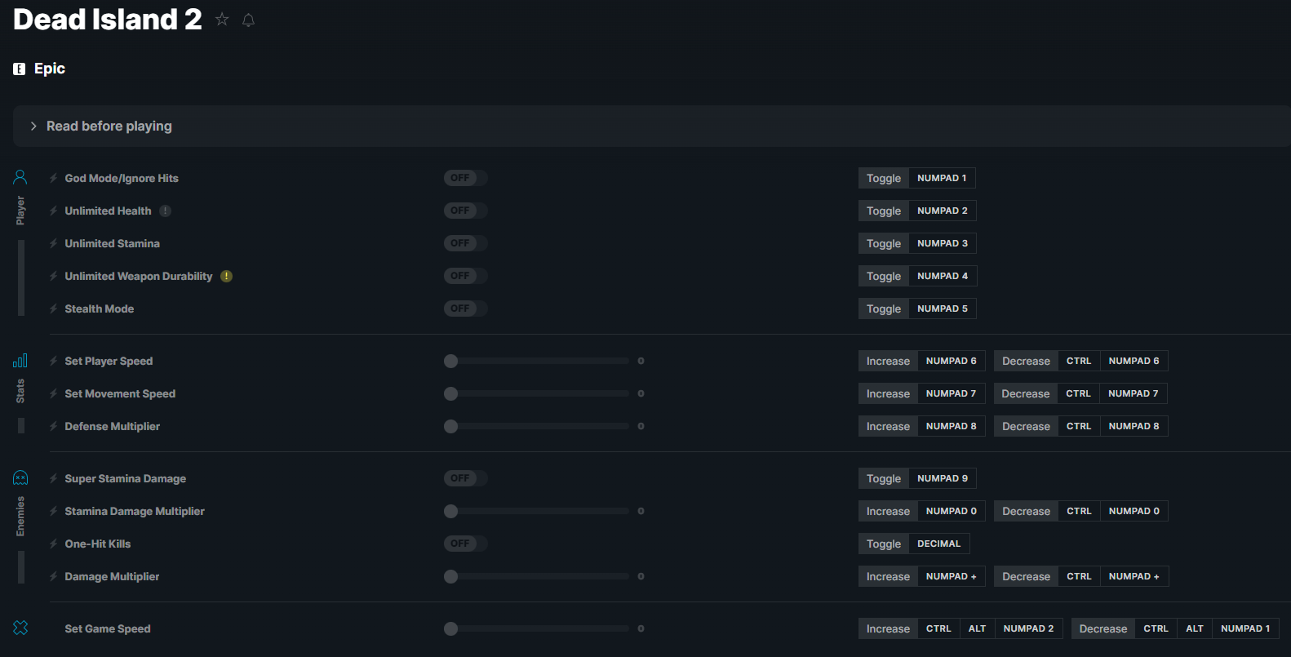This screenshot has height=657, width=1291.
Task: Turn on One-Hit Kills switch
Action: tap(465, 544)
